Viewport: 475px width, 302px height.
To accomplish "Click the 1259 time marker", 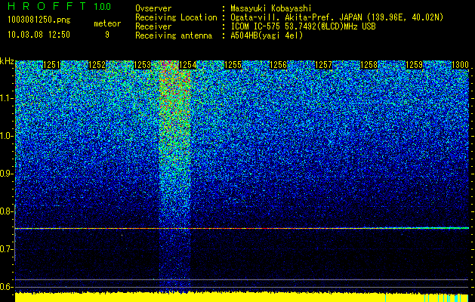I will tap(415, 65).
